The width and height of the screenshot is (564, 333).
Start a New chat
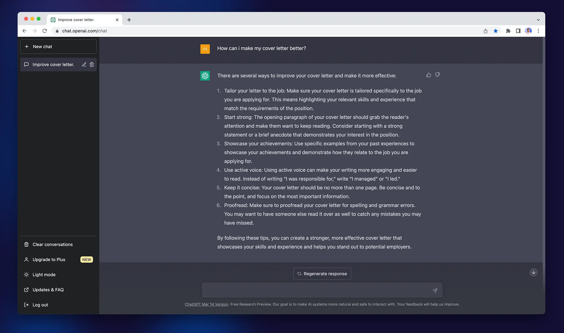(58, 47)
